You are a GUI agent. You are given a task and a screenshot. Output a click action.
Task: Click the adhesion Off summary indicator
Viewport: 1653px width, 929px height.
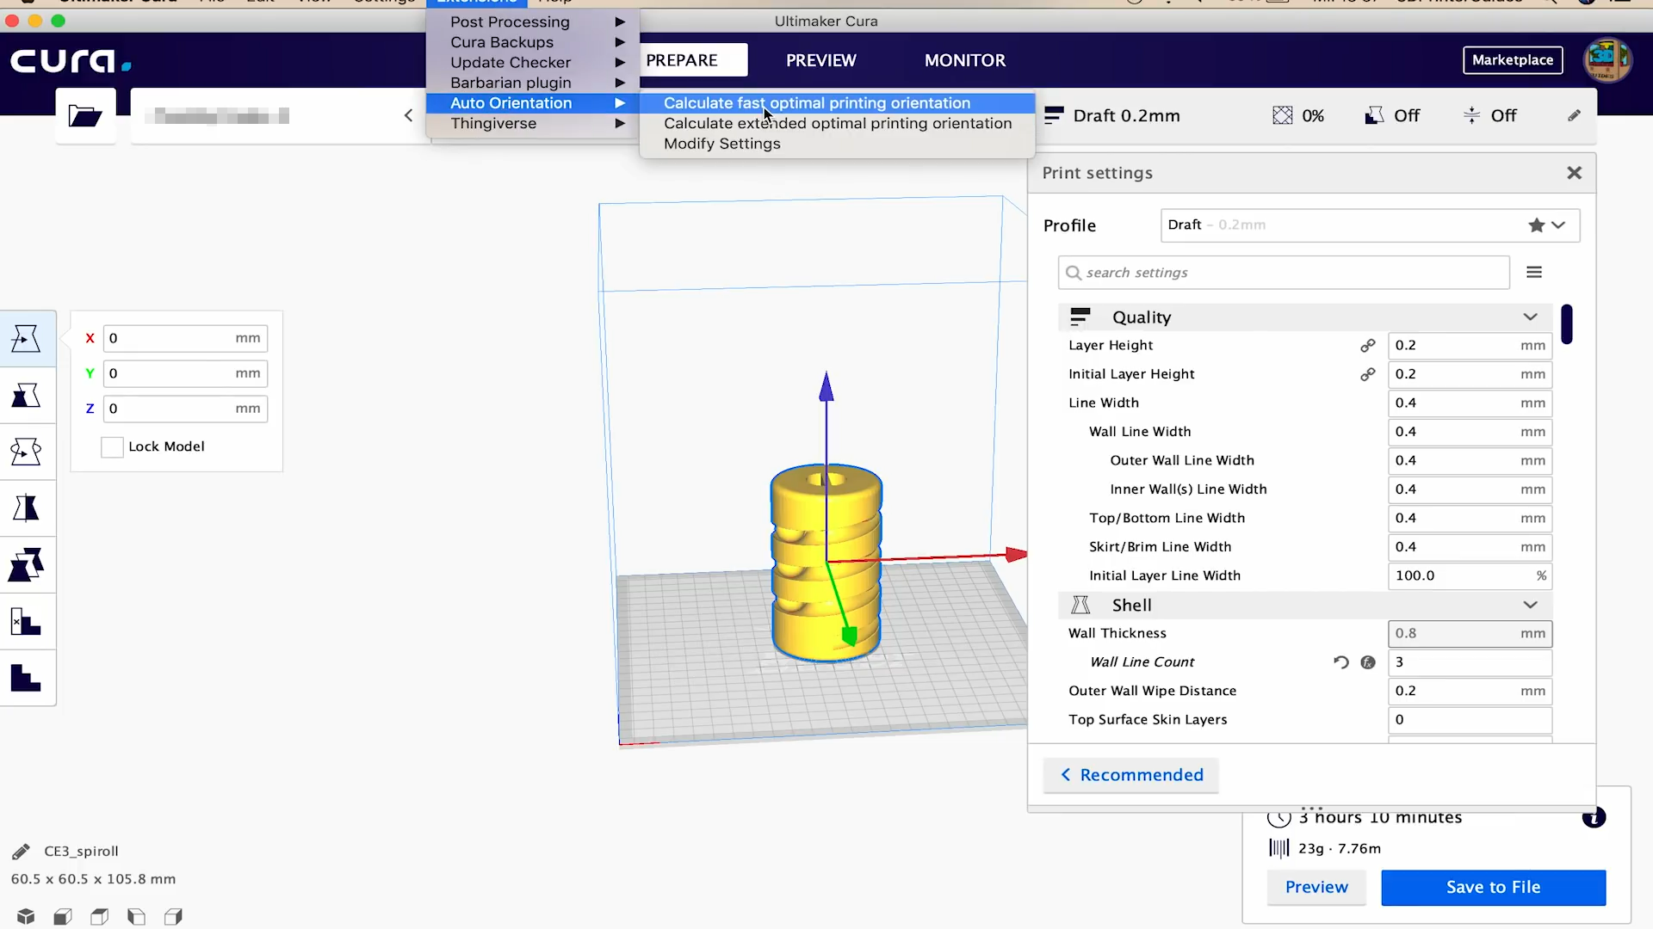coord(1489,115)
